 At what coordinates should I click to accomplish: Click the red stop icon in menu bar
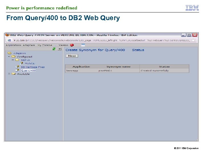click(72, 45)
